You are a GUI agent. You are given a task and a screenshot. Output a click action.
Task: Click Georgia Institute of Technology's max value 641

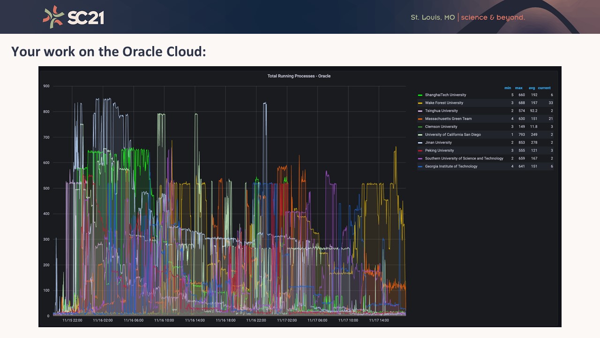[x=522, y=167]
